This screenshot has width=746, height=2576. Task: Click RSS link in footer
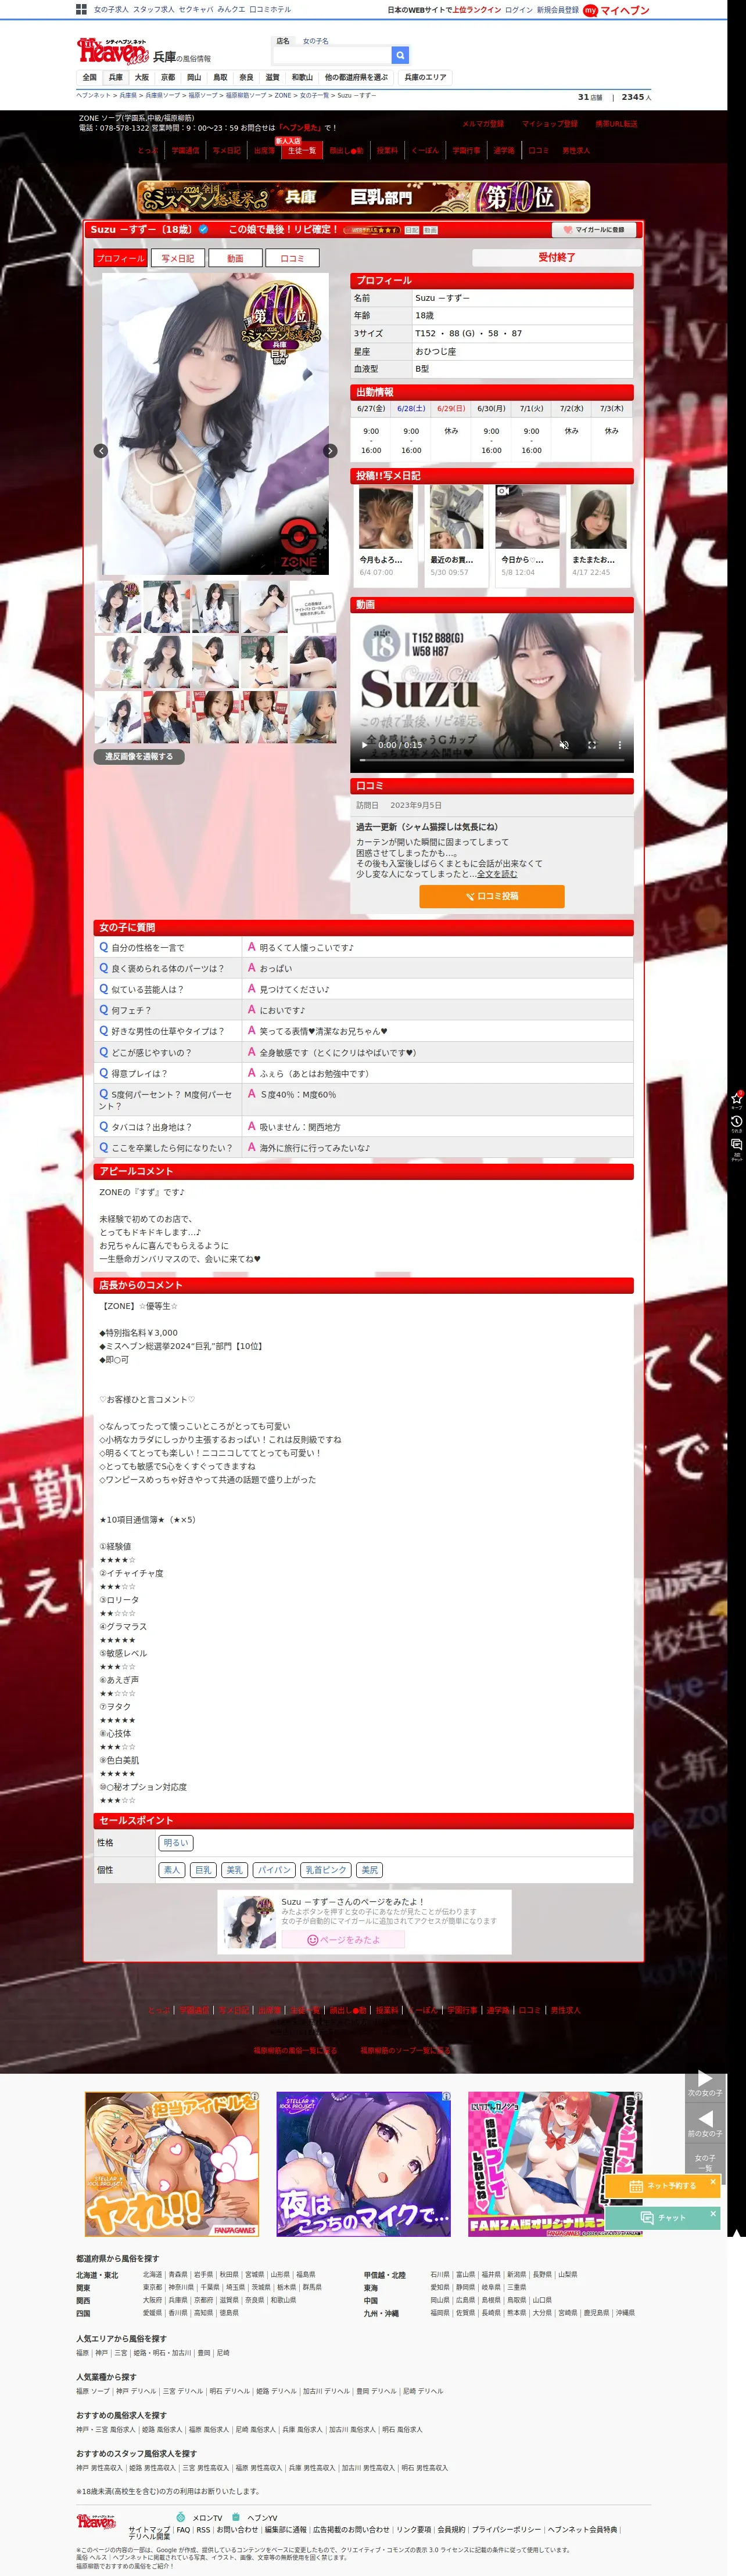tap(203, 2530)
